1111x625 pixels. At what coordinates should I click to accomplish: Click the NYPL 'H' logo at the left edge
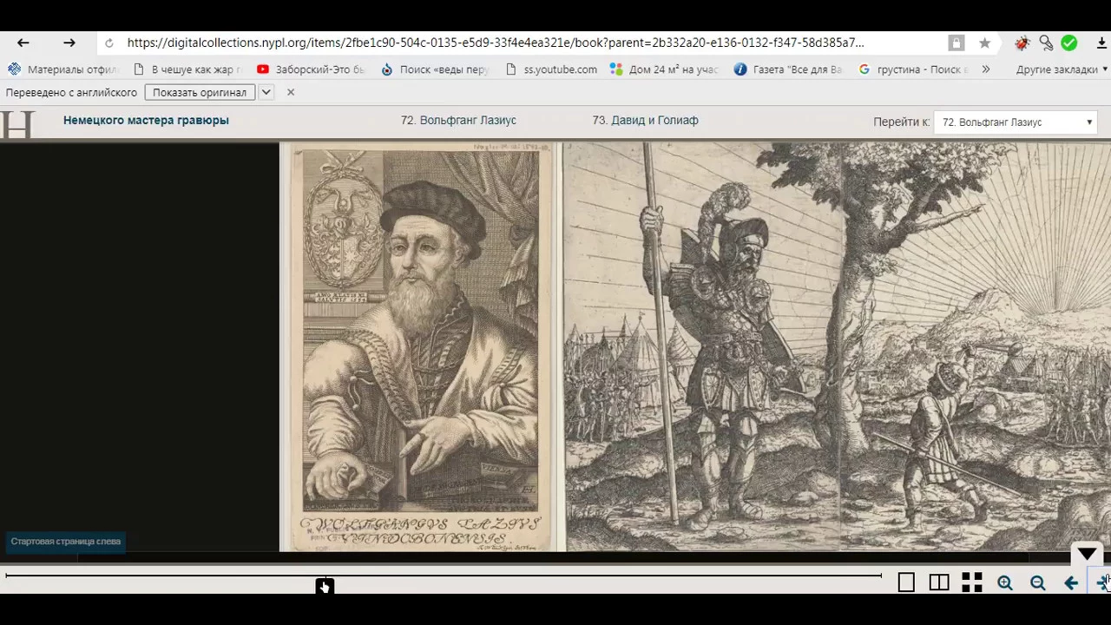[16, 125]
